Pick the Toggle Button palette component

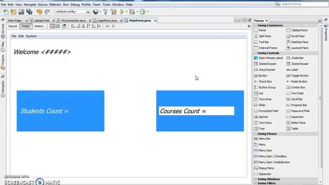click(x=298, y=76)
